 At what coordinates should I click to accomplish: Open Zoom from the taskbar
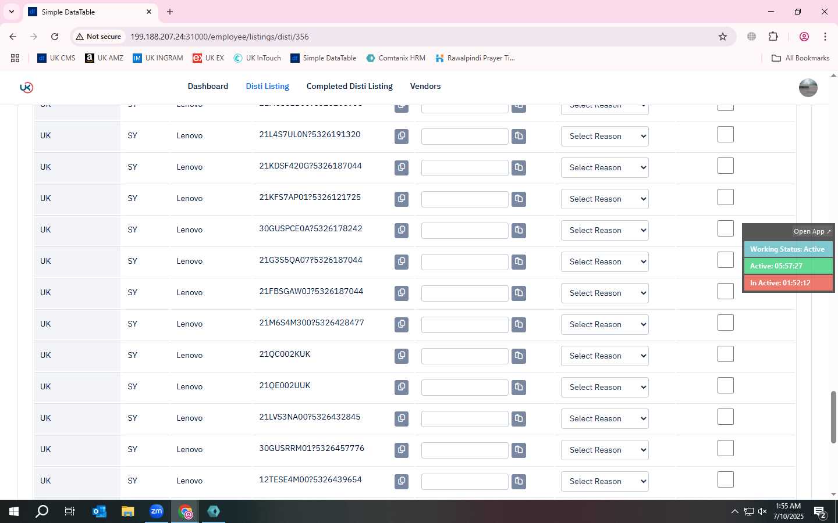point(157,511)
